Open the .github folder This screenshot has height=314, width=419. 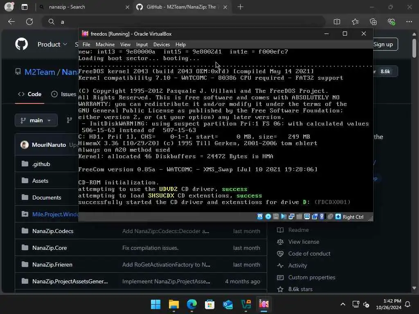pos(41,164)
